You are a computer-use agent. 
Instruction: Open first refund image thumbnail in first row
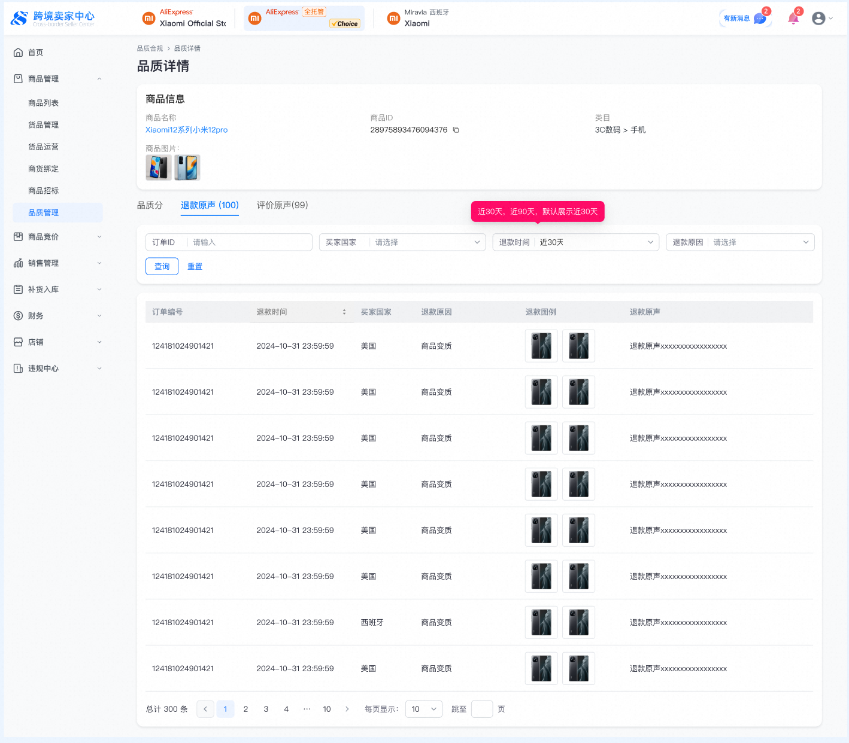(541, 346)
